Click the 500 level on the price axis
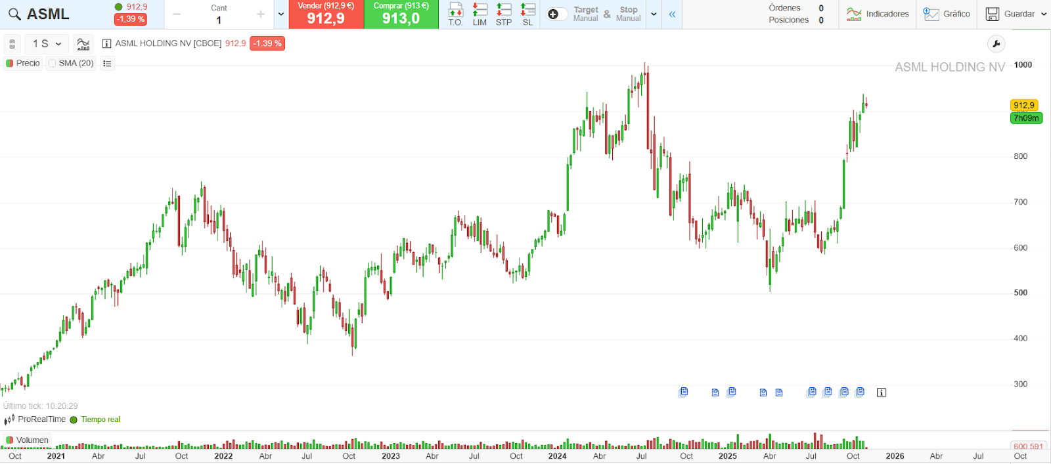 coord(1020,293)
